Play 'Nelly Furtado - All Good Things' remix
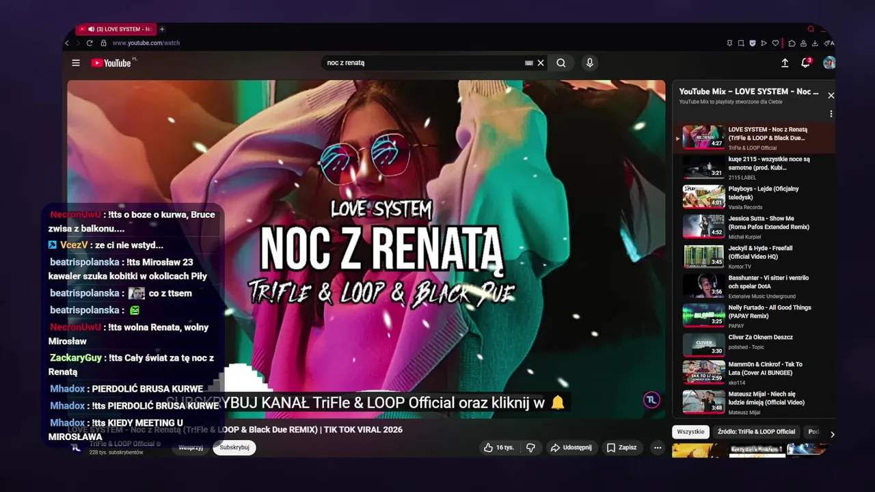Viewport: 875px width, 492px height. coord(754,316)
